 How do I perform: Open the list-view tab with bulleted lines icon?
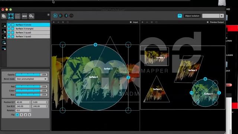tap(17, 16)
